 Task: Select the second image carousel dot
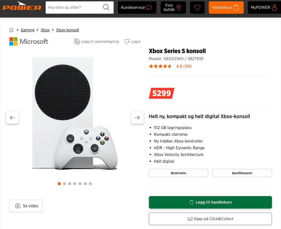(x=64, y=184)
